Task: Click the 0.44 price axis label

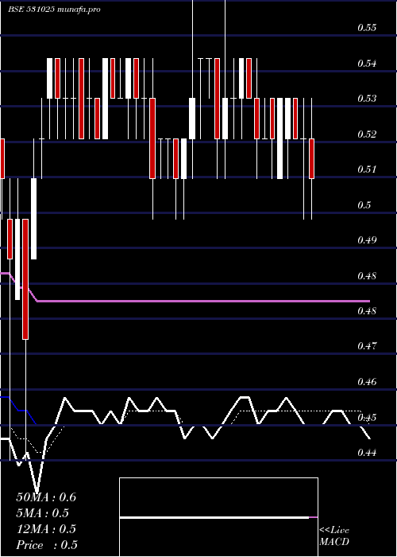Action: coord(367,452)
